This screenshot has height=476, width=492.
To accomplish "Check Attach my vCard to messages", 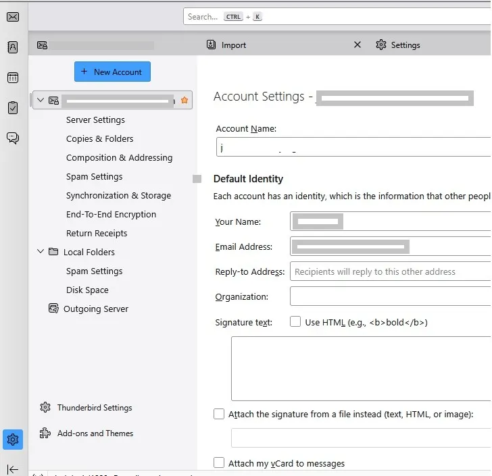I will [x=219, y=462].
